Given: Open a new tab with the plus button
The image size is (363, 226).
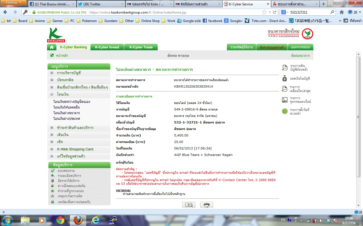Looking at the screenshot, I should [324, 4].
